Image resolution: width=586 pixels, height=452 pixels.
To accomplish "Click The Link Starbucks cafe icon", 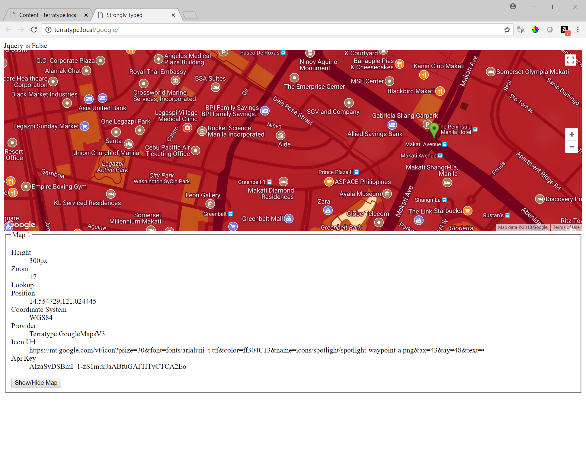I will click(x=468, y=211).
